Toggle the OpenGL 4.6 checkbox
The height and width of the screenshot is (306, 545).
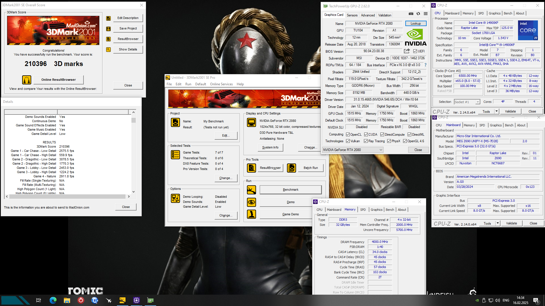tap(405, 141)
